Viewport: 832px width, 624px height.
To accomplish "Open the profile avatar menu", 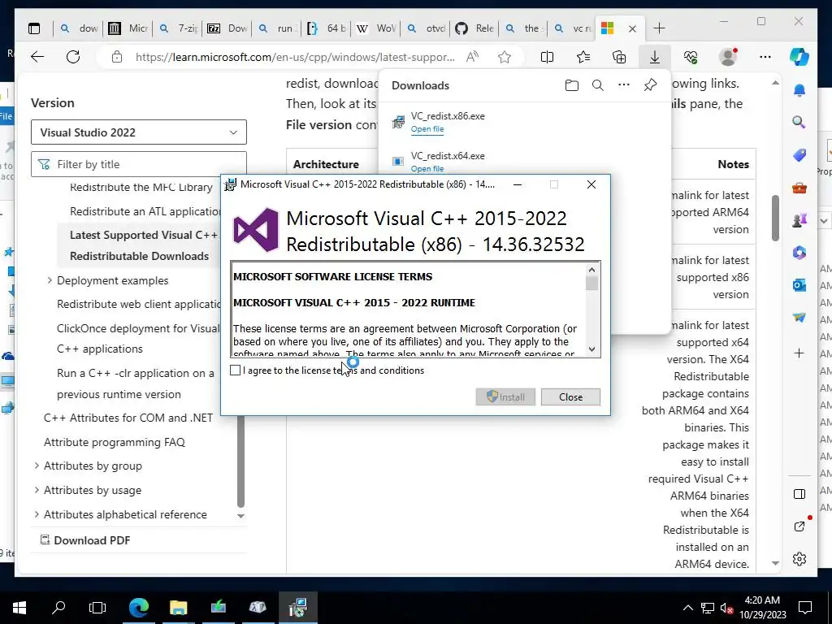I will pos(728,57).
